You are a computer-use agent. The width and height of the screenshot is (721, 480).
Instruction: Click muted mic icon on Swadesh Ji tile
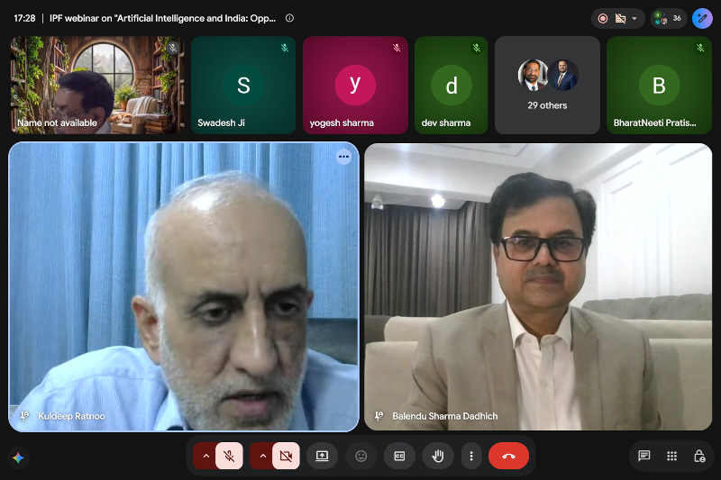click(285, 48)
